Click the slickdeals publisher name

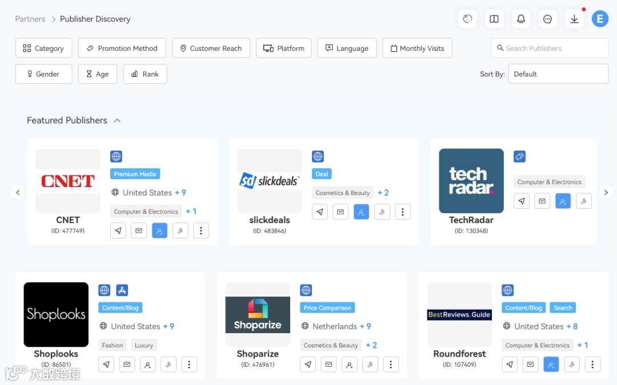270,220
